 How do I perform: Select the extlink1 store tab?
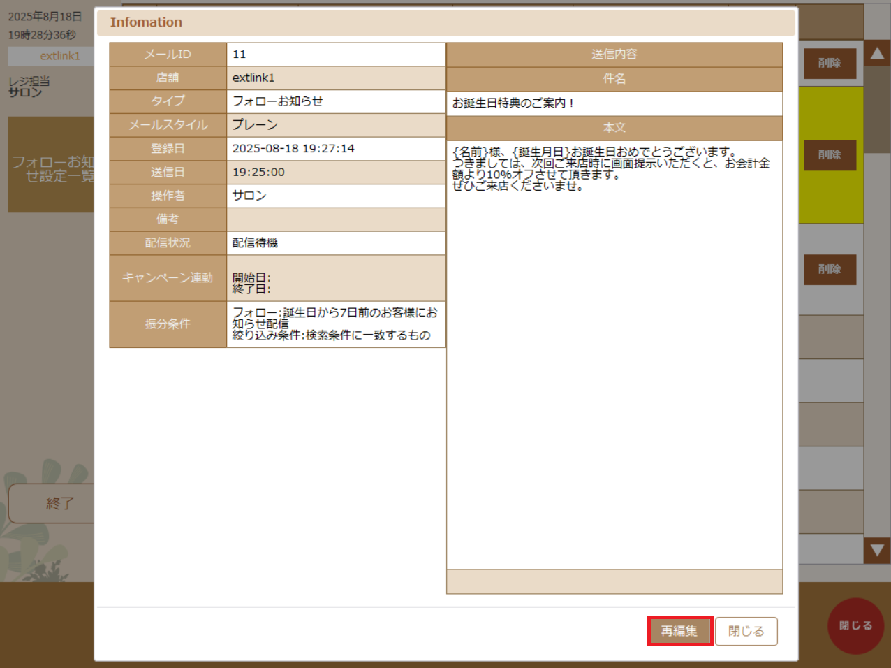[50, 57]
